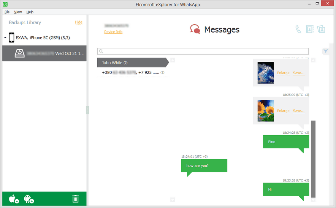The width and height of the screenshot is (336, 208).
Task: Delete backup with trash icon
Action: pyautogui.click(x=75, y=199)
